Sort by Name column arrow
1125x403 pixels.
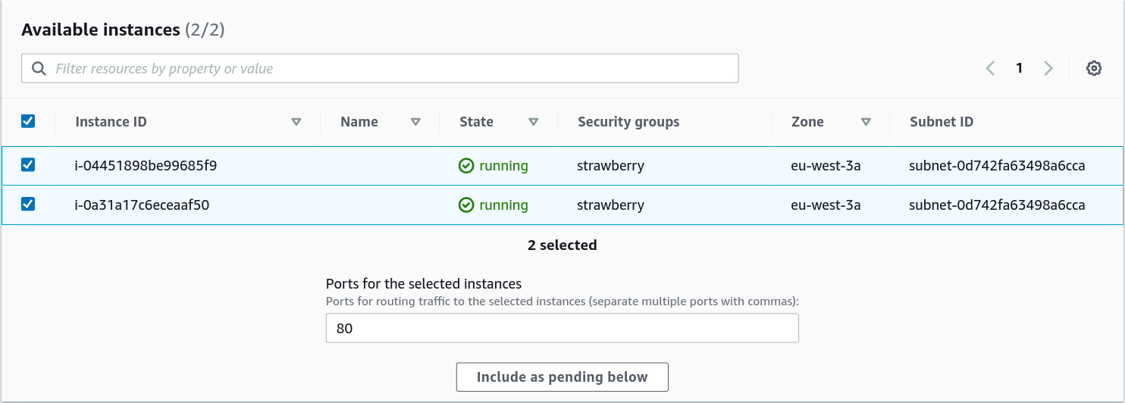pos(415,122)
